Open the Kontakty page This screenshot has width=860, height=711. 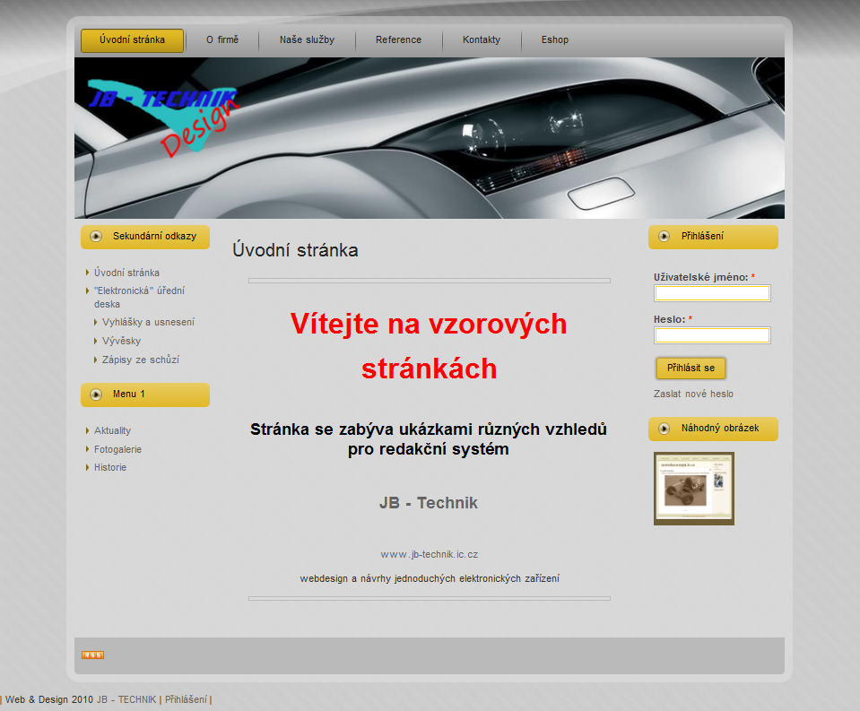pos(482,40)
